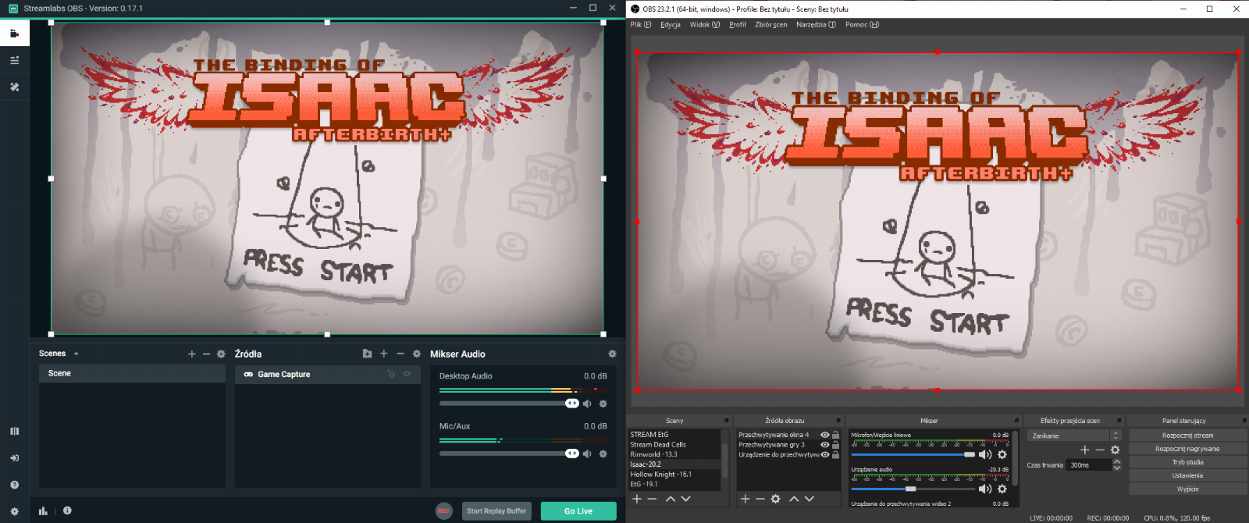Open Mic/Aux gear in Streamlabs mixer
The width and height of the screenshot is (1249, 523).
point(603,454)
